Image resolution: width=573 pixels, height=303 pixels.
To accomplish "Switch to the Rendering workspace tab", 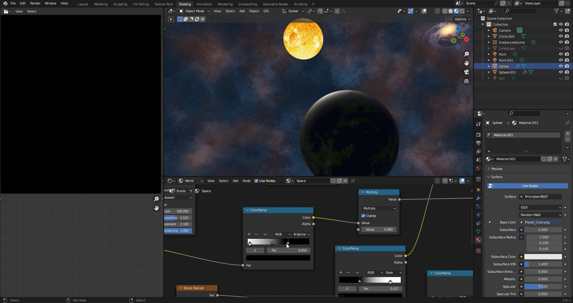I will coord(225,4).
